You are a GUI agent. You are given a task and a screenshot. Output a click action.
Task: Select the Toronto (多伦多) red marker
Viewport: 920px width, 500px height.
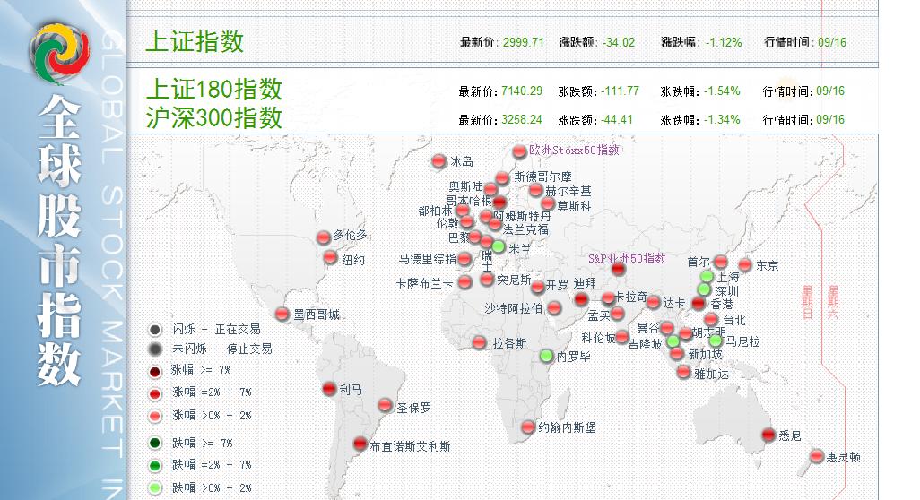pos(324,237)
